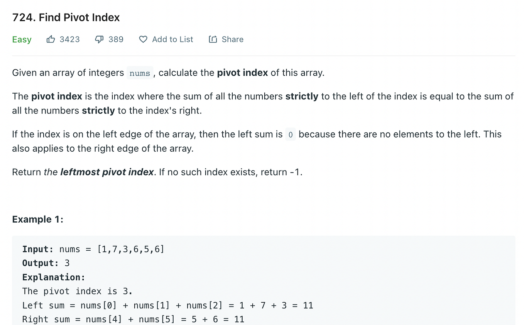This screenshot has height=325, width=524.
Task: Click the Easy difficulty badge
Action: (22, 39)
